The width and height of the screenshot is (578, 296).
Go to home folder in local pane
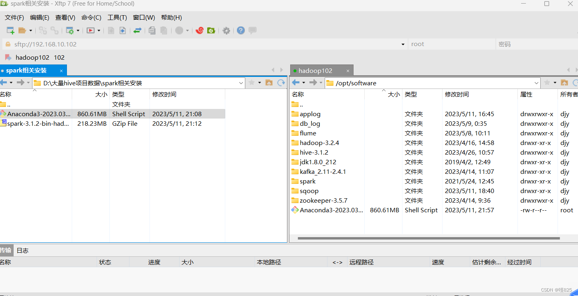click(269, 83)
